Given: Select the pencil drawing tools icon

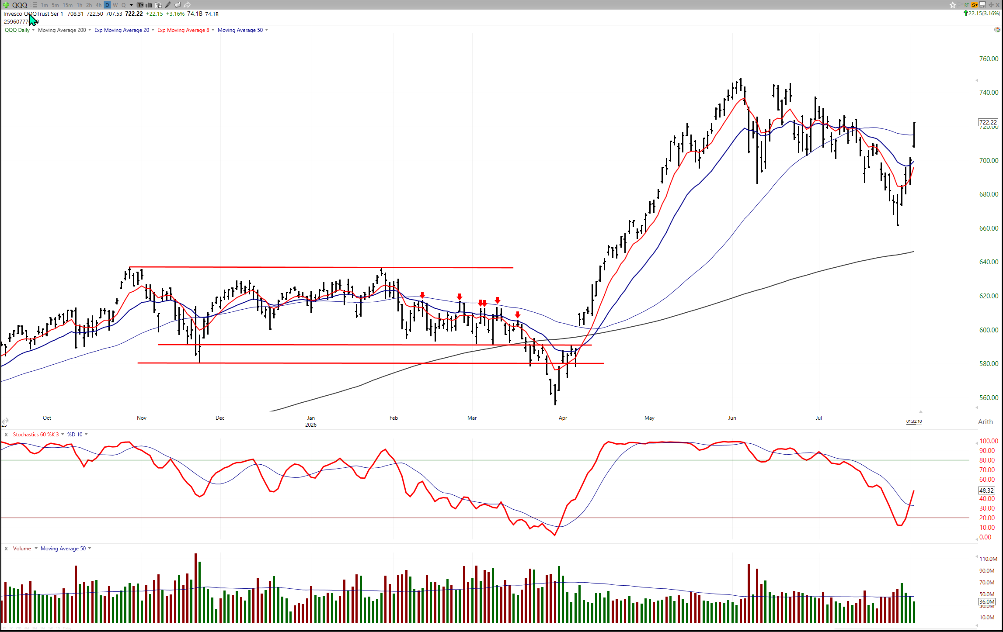Looking at the screenshot, I should pyautogui.click(x=167, y=5).
